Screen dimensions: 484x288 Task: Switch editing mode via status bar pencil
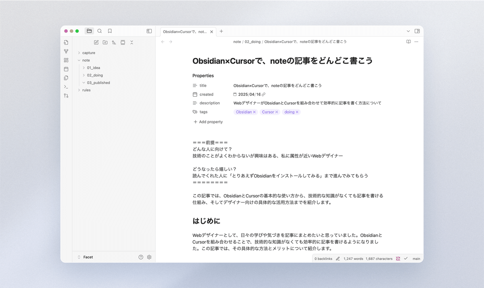pos(338,258)
